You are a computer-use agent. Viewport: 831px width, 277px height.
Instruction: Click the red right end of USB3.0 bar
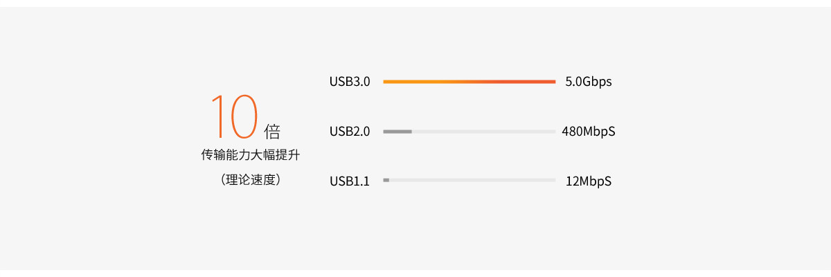pyautogui.click(x=551, y=82)
